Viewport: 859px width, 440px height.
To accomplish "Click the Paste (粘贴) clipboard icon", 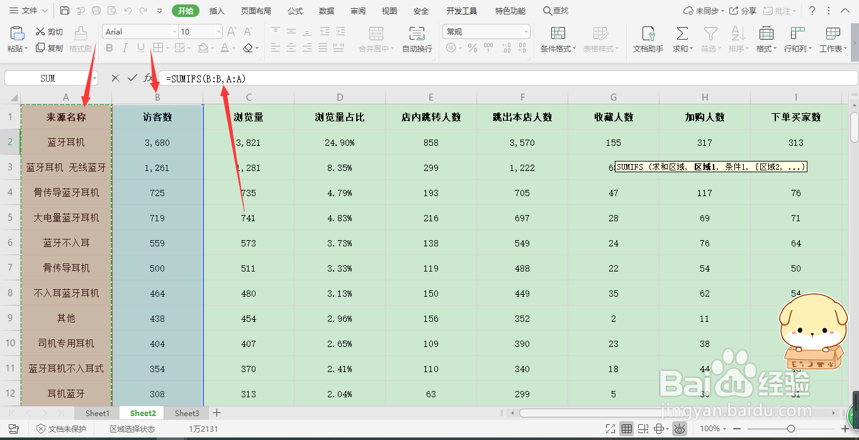I will tap(17, 34).
